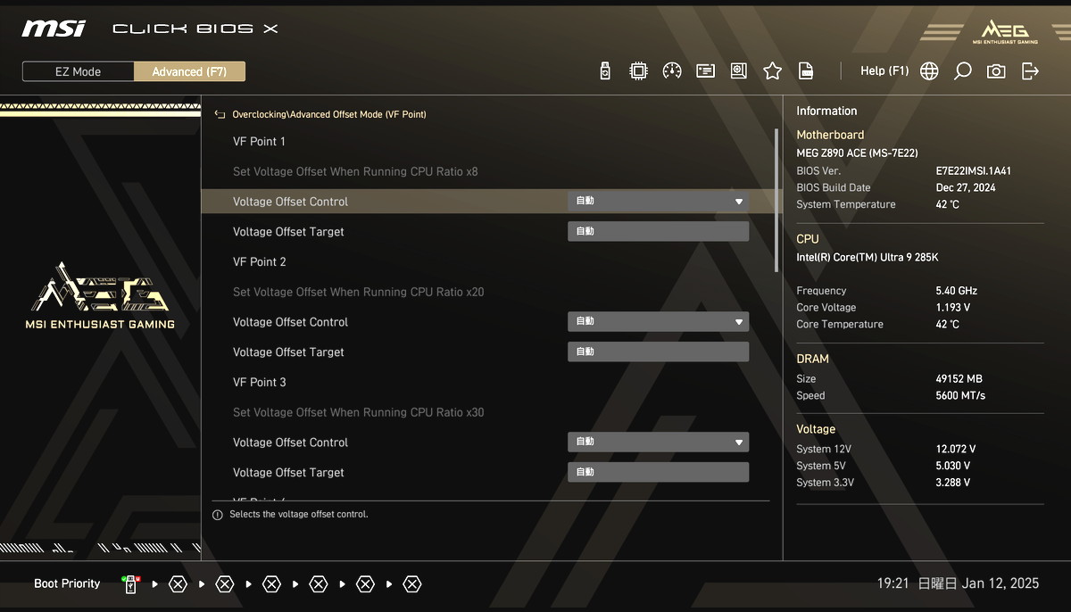This screenshot has width=1071, height=612.
Task: Select the VF Point 3 heading
Action: point(260,383)
